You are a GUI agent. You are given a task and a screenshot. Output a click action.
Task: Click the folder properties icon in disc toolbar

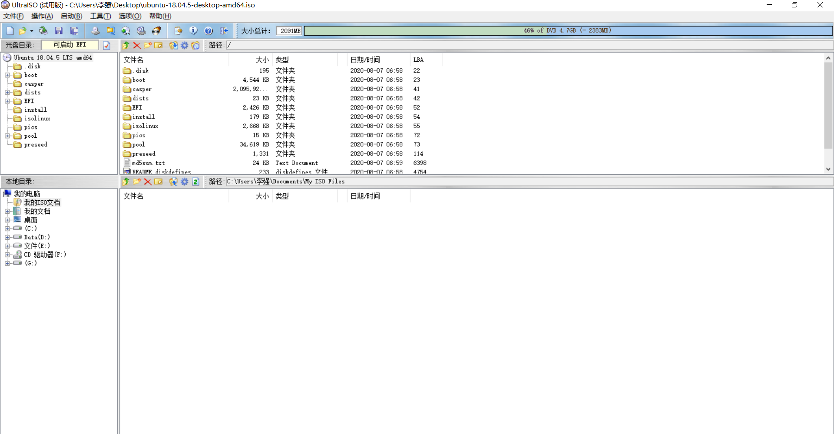[195, 45]
